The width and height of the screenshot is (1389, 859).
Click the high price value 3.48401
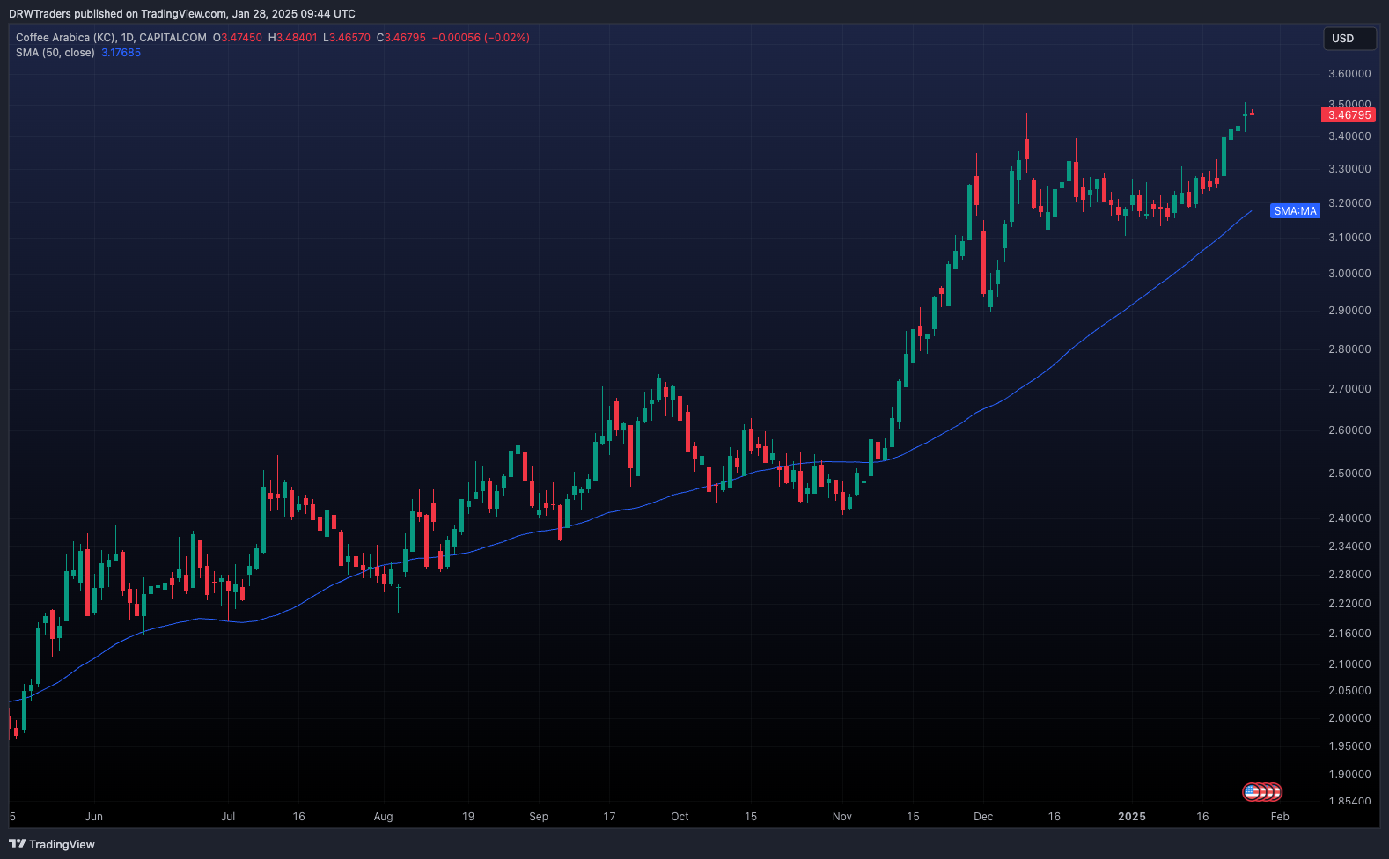(297, 38)
